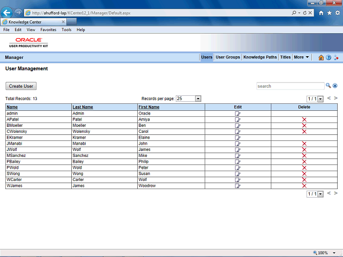Open the File menu

6,30
